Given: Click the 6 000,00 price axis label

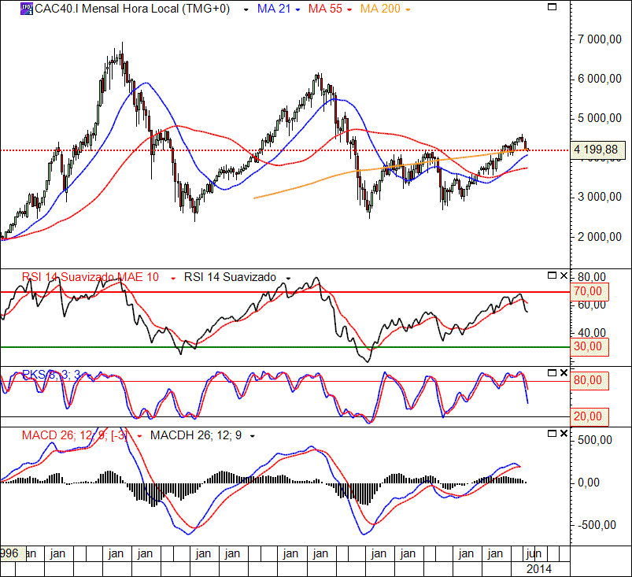Looking at the screenshot, I should point(600,79).
